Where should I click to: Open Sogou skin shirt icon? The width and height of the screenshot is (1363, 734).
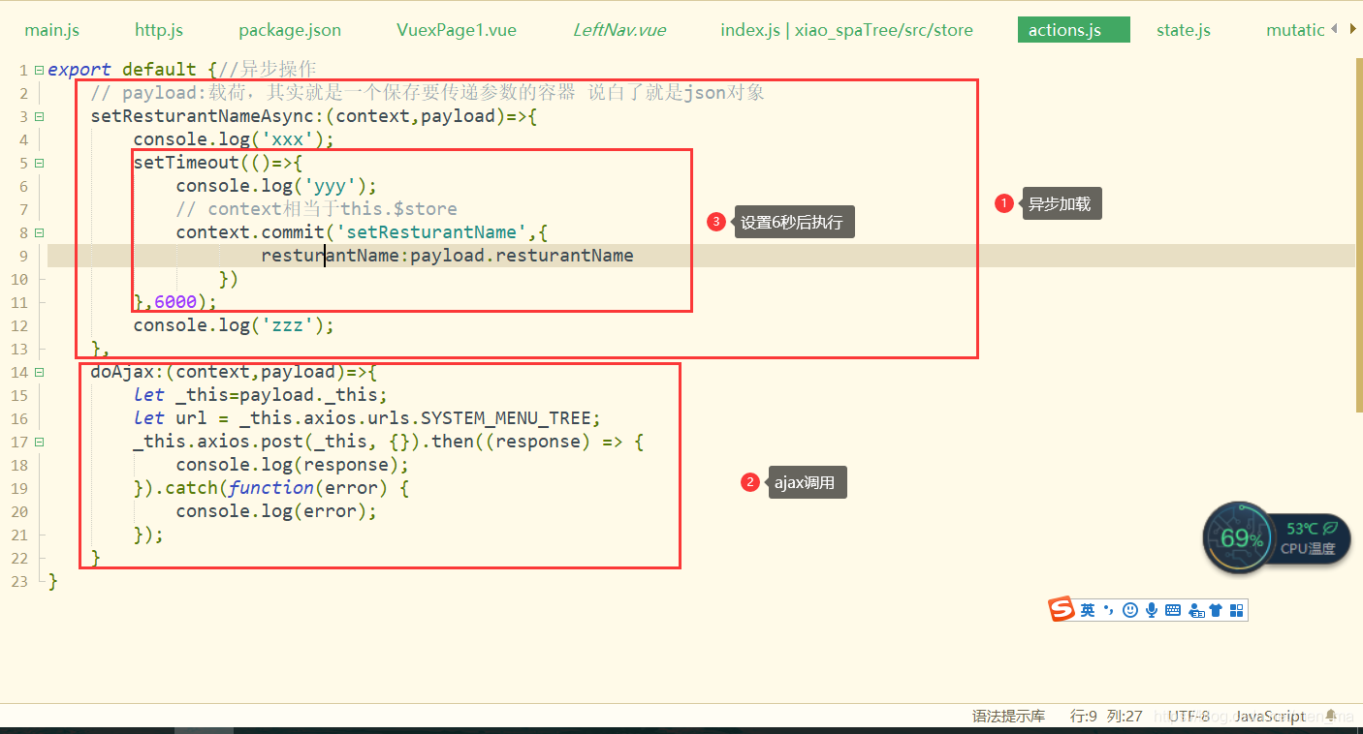coord(1216,610)
